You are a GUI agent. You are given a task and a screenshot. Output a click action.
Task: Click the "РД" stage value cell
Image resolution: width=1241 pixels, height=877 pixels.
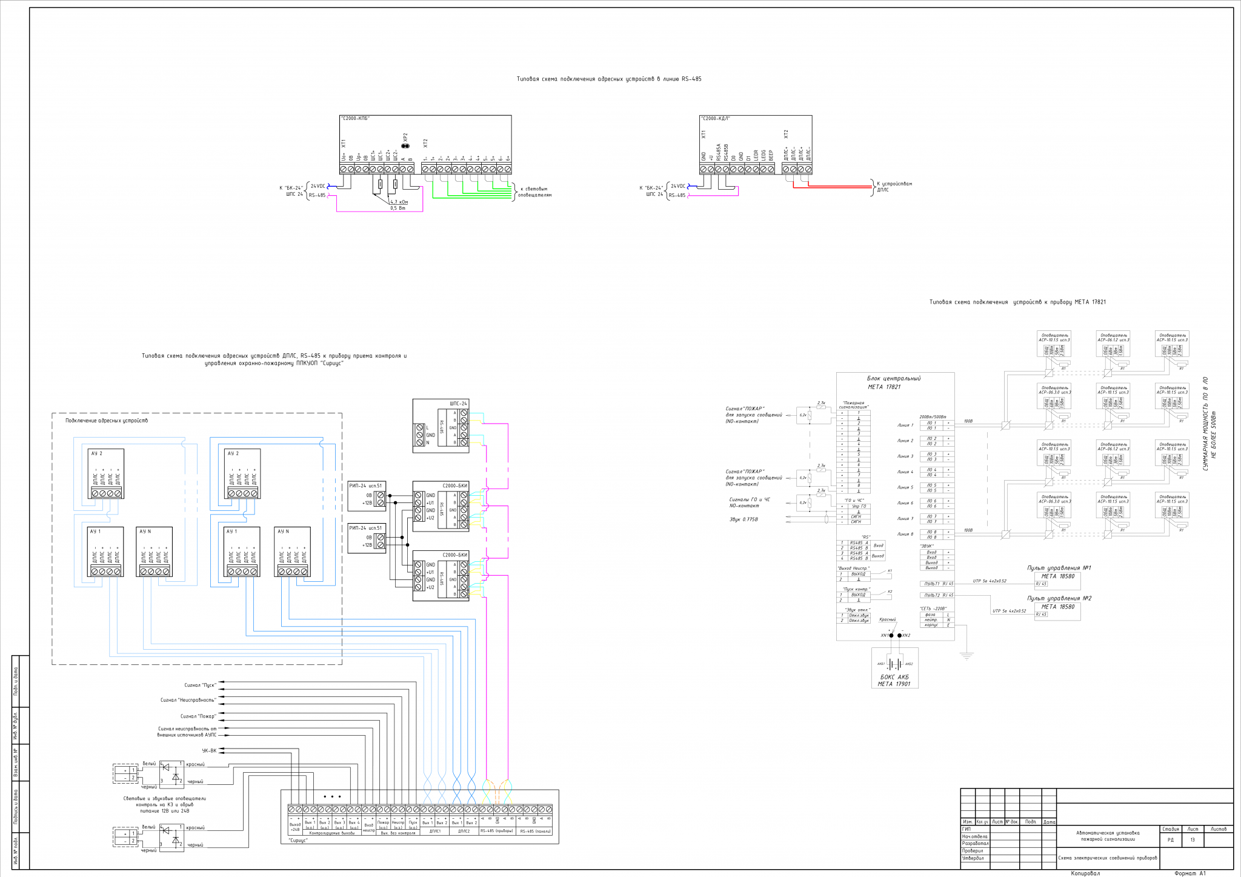1171,840
